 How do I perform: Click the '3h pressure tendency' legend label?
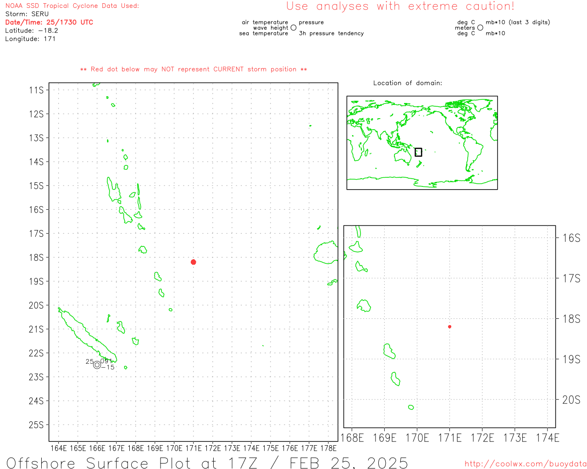(331, 33)
